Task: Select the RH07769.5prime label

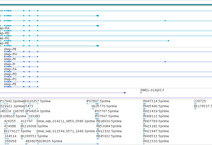Action: coord(156,121)
